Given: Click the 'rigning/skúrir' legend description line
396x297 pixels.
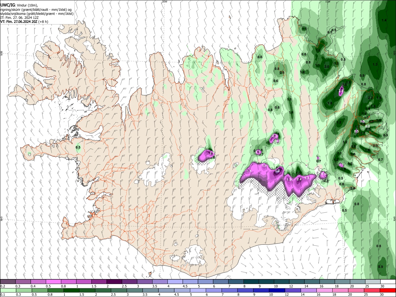Looking at the screenshot, I should 37,10.
